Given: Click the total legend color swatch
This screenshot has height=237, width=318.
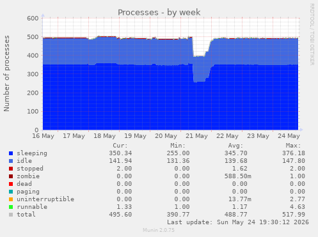Looking at the screenshot, I should coord(11,215).
